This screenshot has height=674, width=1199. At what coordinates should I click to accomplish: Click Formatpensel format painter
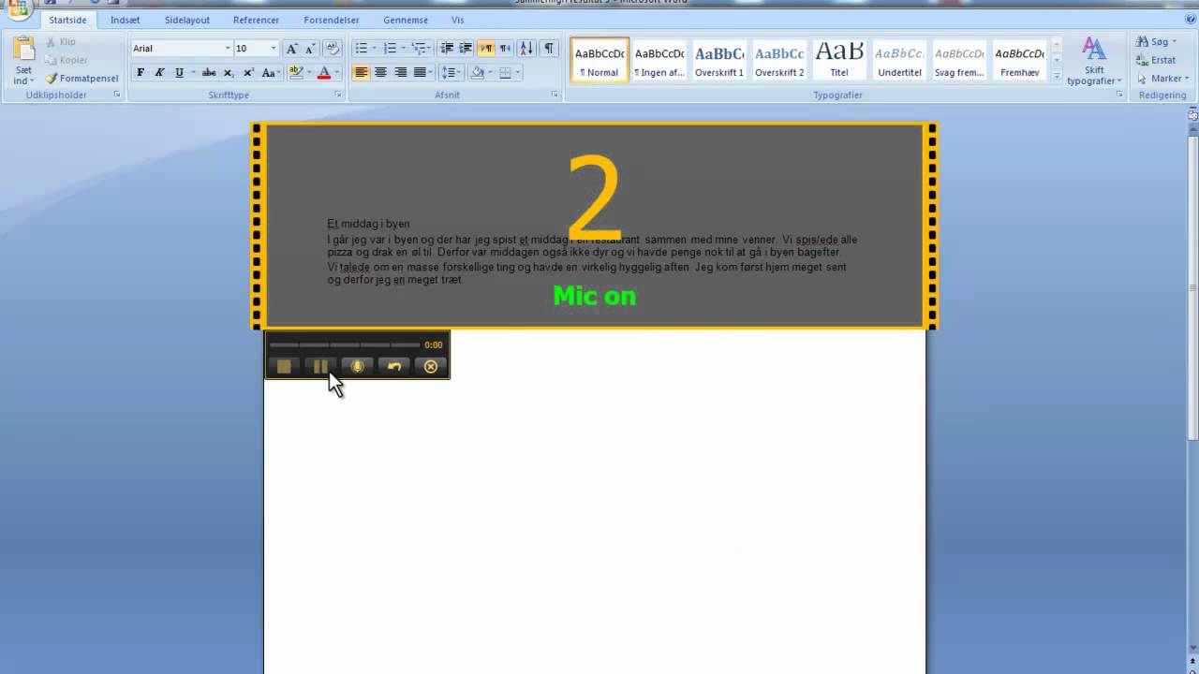tap(82, 79)
